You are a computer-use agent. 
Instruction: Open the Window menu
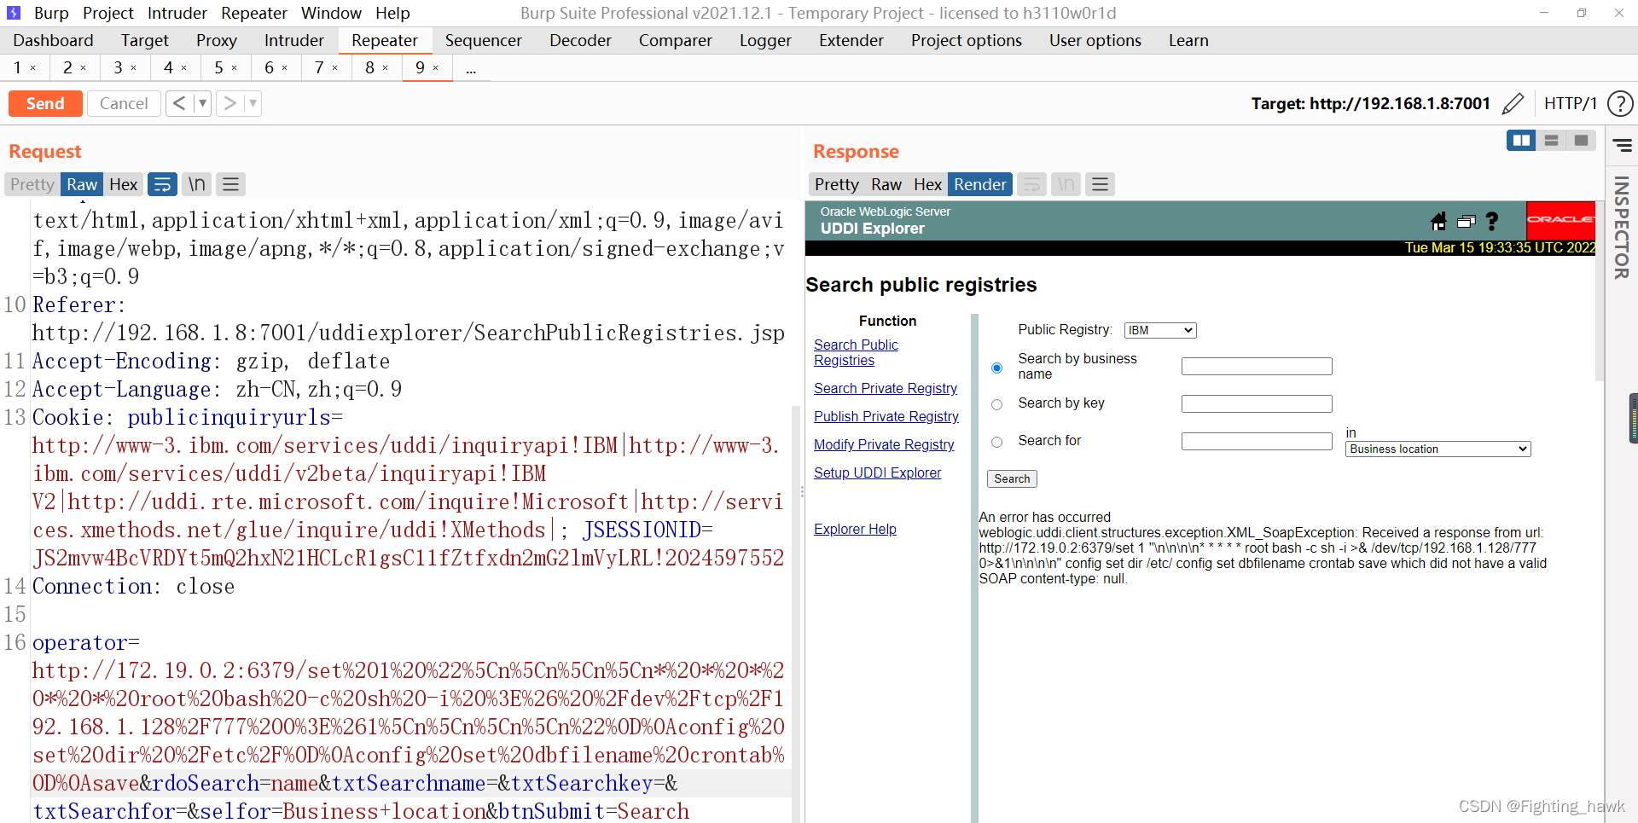coord(331,13)
